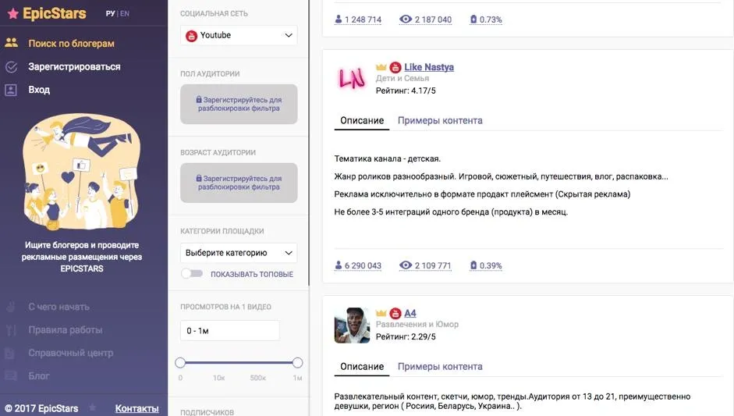This screenshot has width=734, height=416.
Task: Click the 'Справочный центр' sidebar icon
Action: (x=11, y=353)
